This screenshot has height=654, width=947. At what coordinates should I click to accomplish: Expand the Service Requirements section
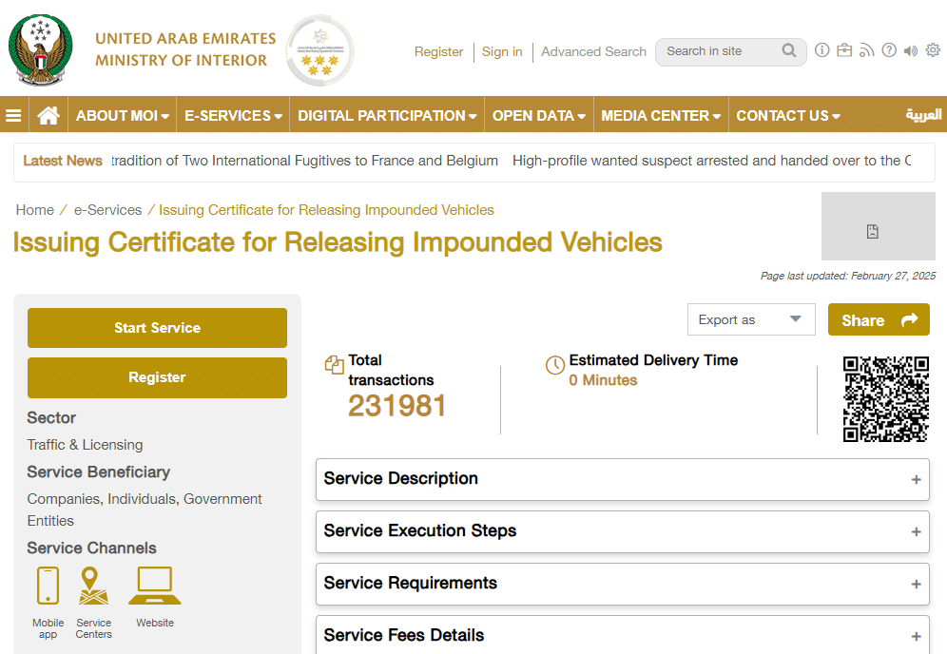[622, 584]
